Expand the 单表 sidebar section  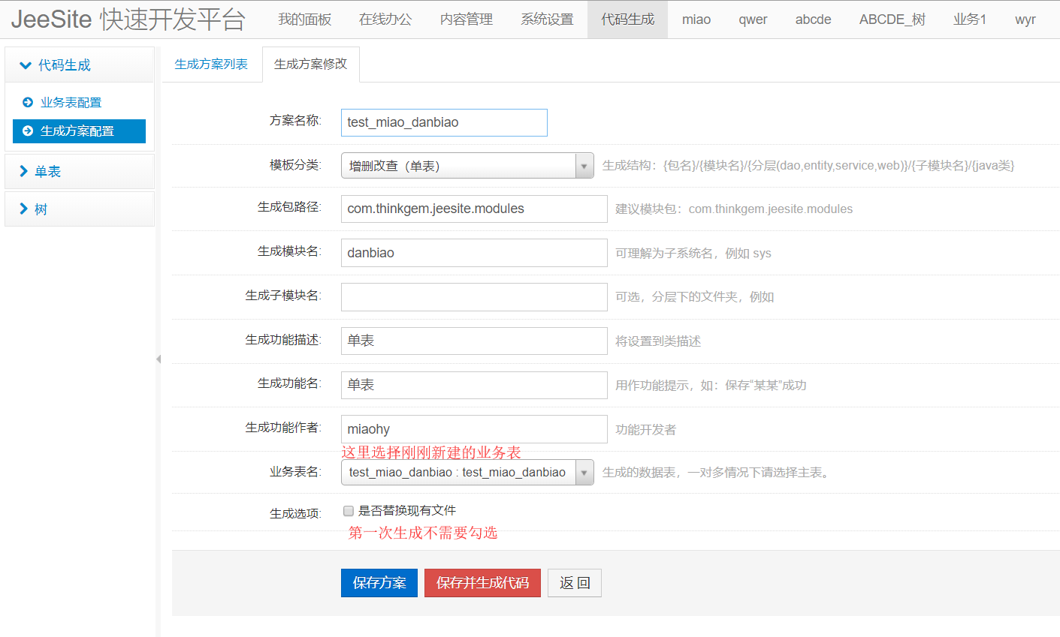point(80,171)
